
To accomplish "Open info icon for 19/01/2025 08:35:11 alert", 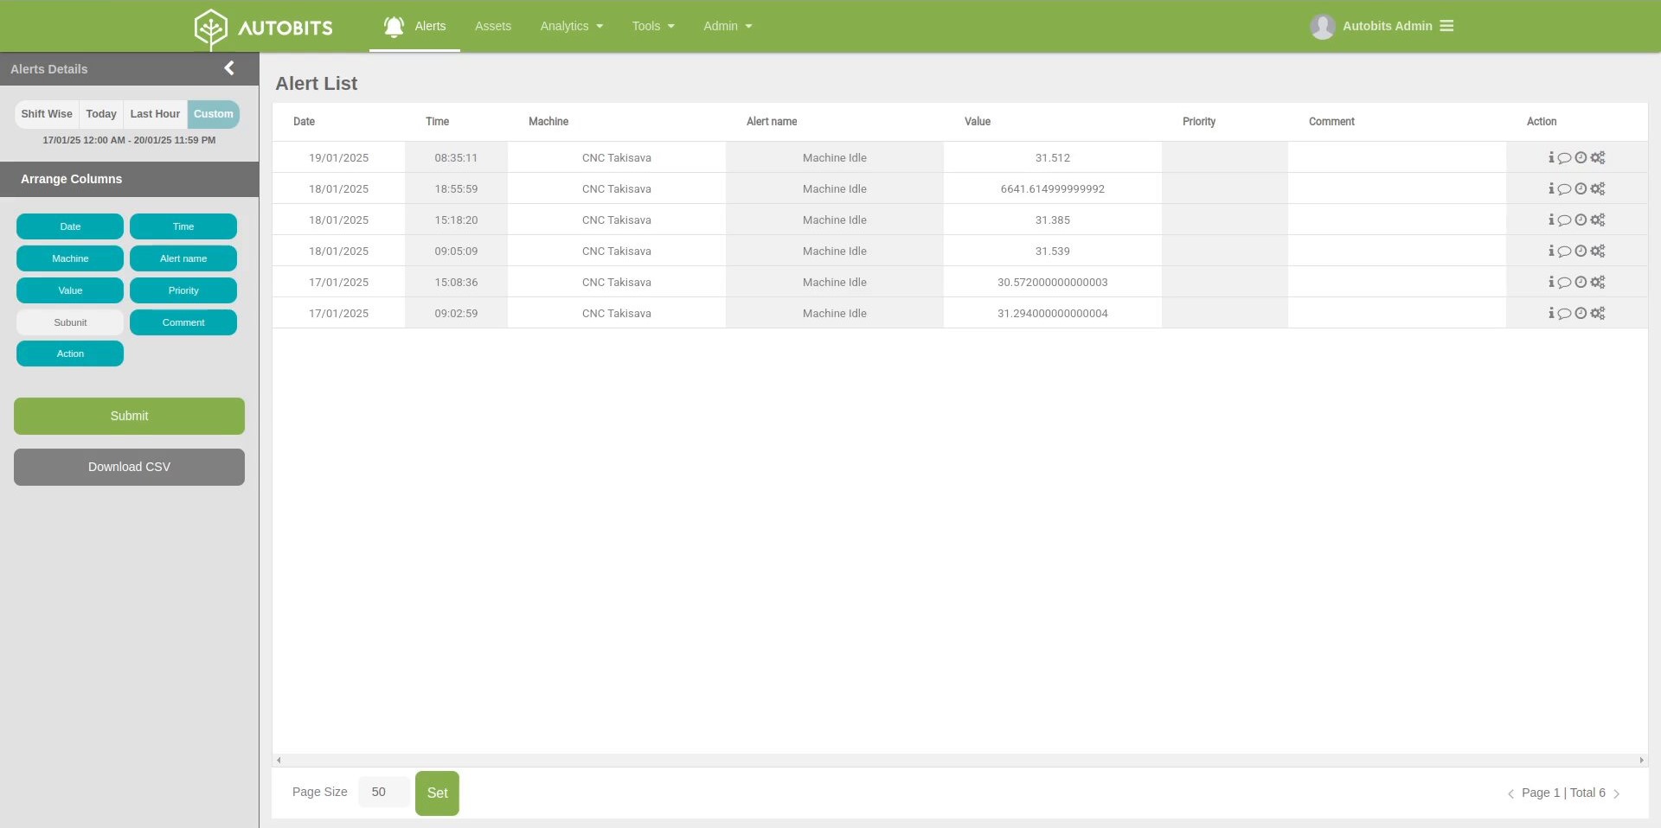I will 1551,157.
